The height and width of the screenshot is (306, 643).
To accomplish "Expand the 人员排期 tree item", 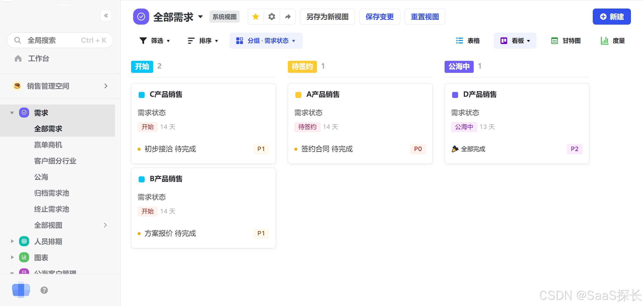I will pos(12,241).
